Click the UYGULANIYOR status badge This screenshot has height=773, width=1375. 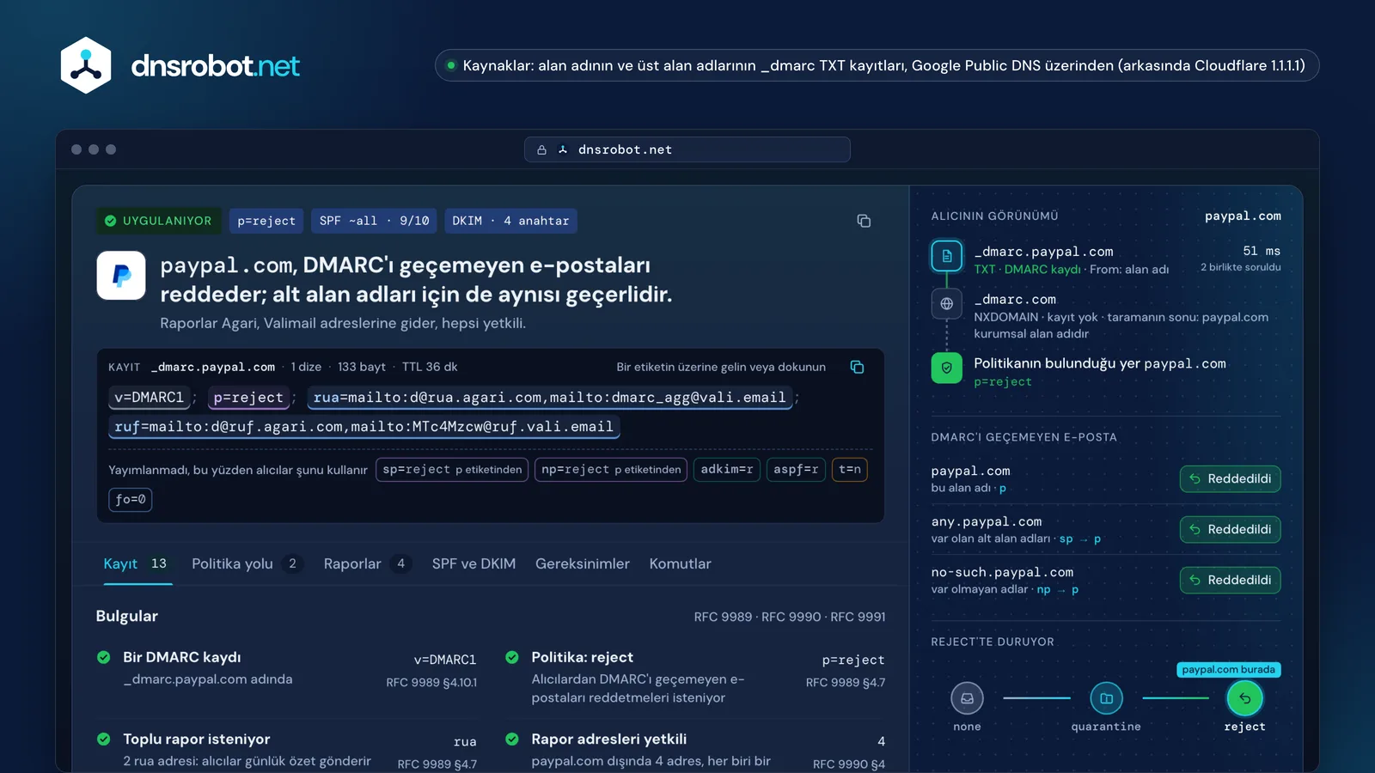click(159, 221)
